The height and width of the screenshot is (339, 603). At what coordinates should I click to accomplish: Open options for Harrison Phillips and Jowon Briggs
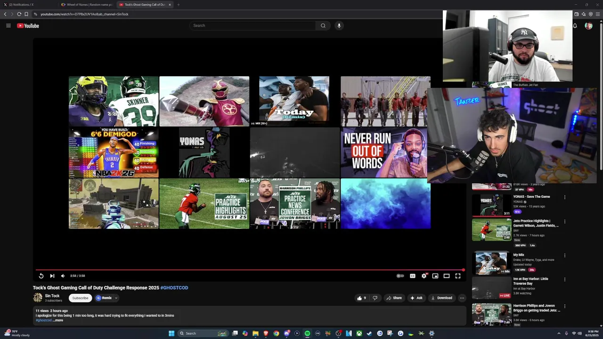pyautogui.click(x=564, y=306)
